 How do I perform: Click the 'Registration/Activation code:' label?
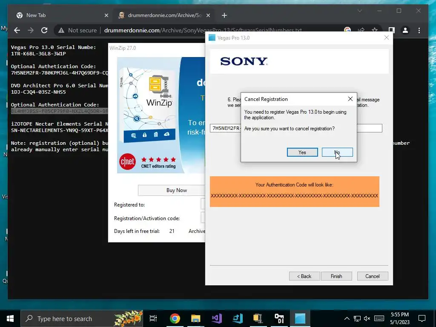coord(147,218)
